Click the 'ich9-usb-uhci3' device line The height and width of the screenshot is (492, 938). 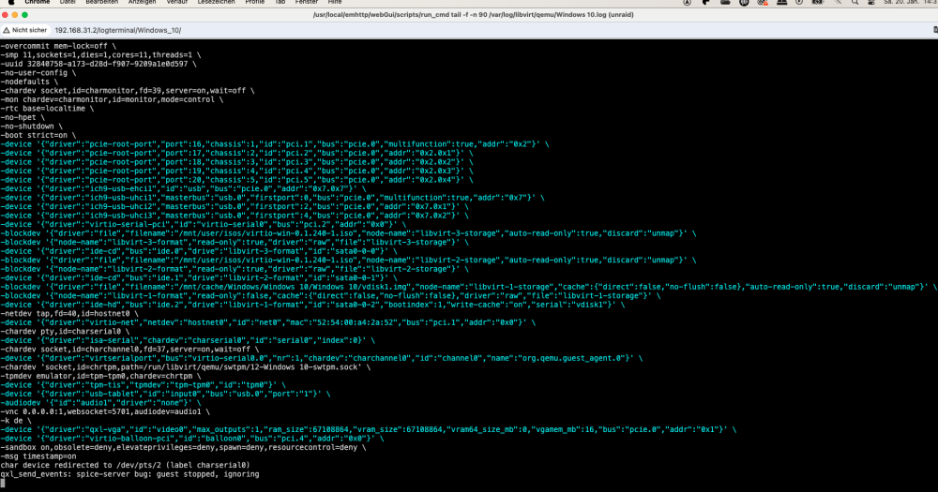pyautogui.click(x=234, y=216)
